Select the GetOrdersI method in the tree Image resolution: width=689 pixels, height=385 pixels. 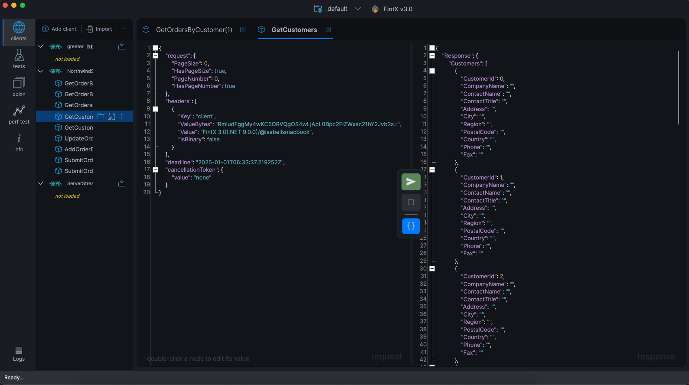click(79, 105)
